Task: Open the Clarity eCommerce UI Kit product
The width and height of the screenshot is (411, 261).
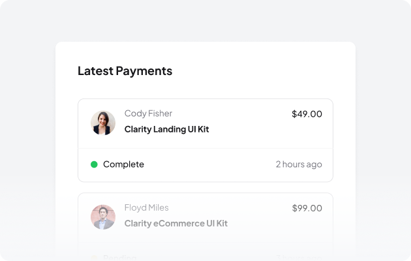Action: [175, 223]
